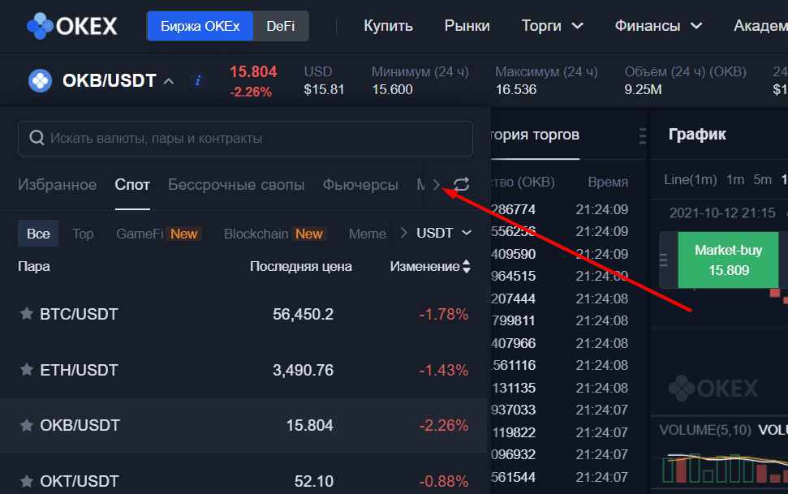Sort by the Пара column header
This screenshot has width=788, height=494.
33,266
